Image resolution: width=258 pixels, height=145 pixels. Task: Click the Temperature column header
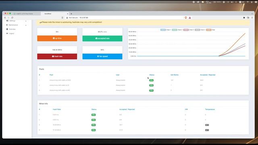tap(210, 109)
